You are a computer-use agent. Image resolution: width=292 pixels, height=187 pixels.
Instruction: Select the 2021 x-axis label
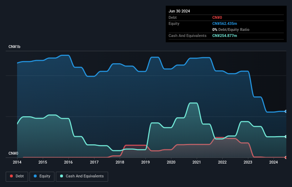[197, 162]
